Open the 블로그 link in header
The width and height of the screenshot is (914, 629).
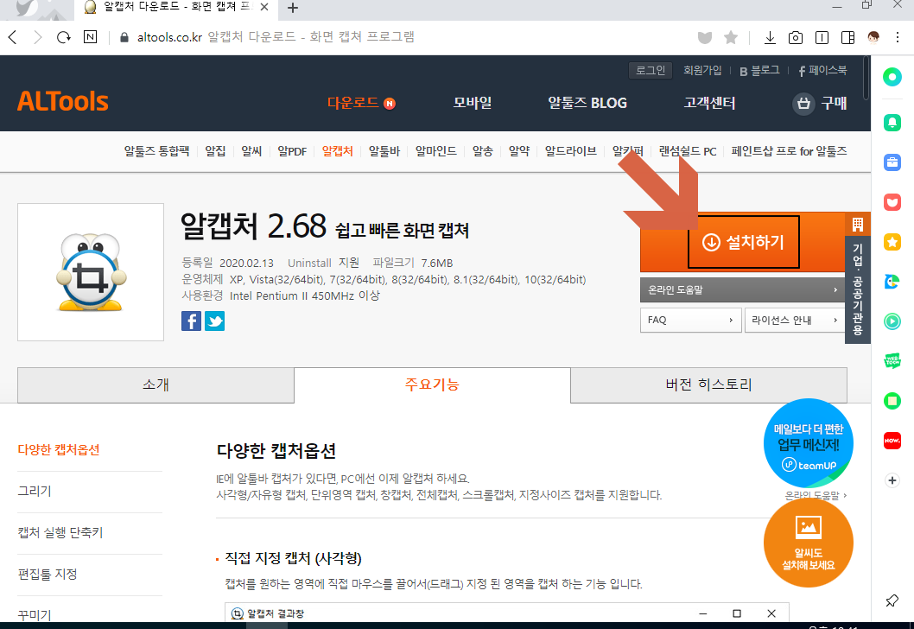[x=759, y=71]
